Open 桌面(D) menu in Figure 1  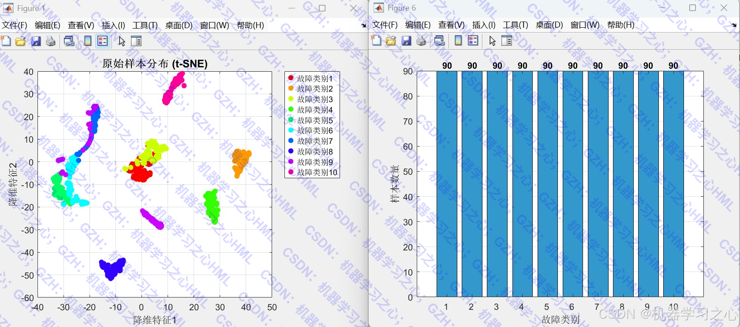179,26
